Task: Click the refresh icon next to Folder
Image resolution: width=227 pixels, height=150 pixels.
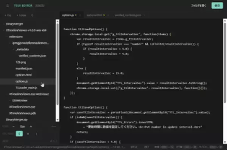Action: pyautogui.click(x=32, y=15)
